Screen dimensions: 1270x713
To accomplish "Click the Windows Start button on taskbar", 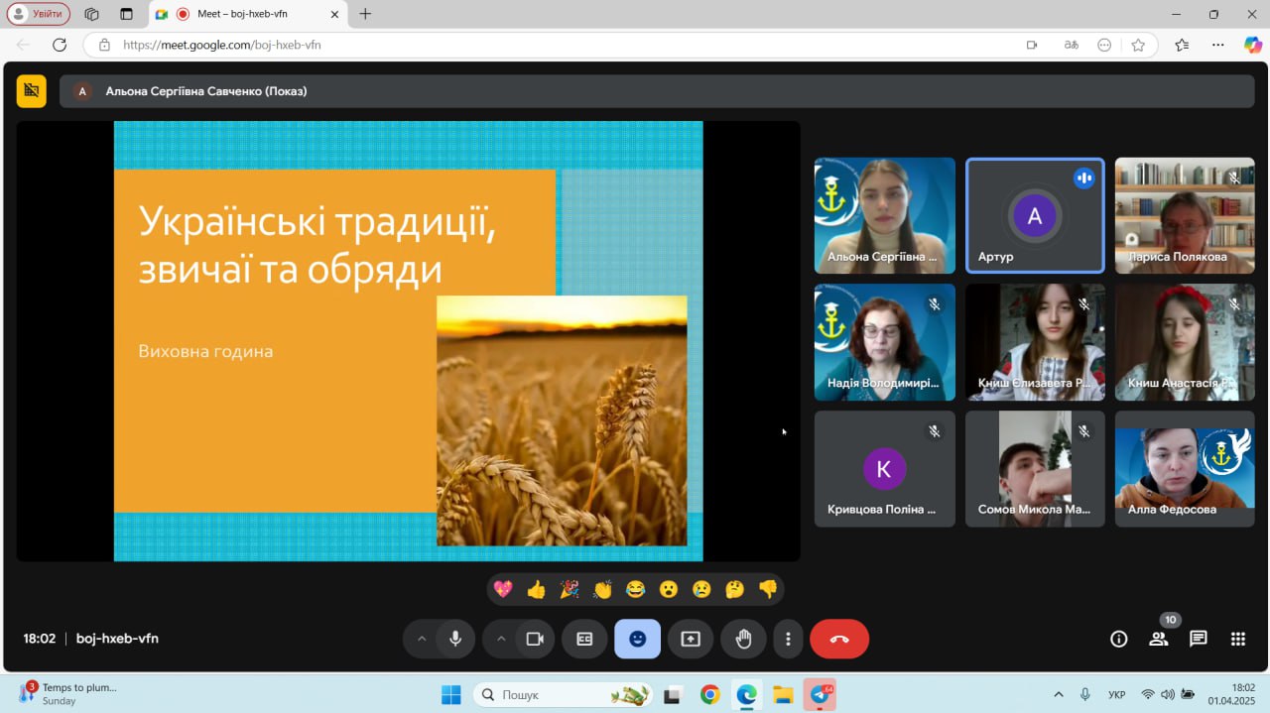I will pos(450,694).
